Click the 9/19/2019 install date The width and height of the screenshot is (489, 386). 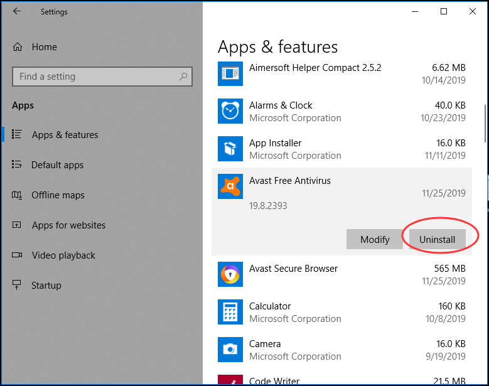[x=446, y=357]
